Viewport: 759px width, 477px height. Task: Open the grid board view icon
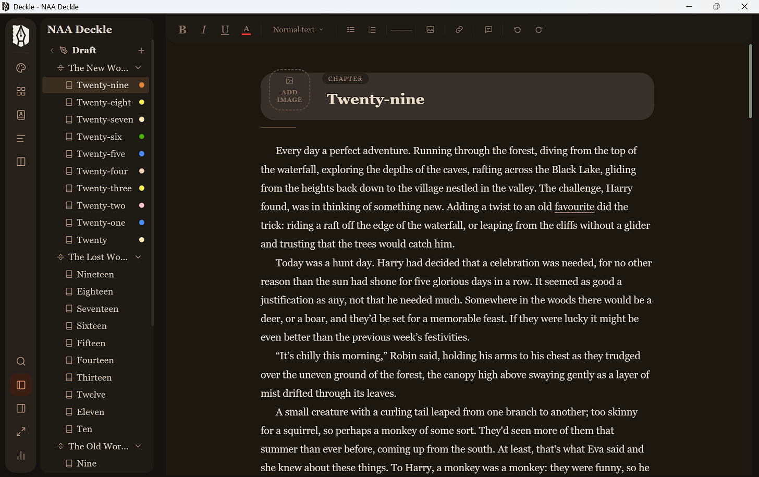[x=21, y=91]
